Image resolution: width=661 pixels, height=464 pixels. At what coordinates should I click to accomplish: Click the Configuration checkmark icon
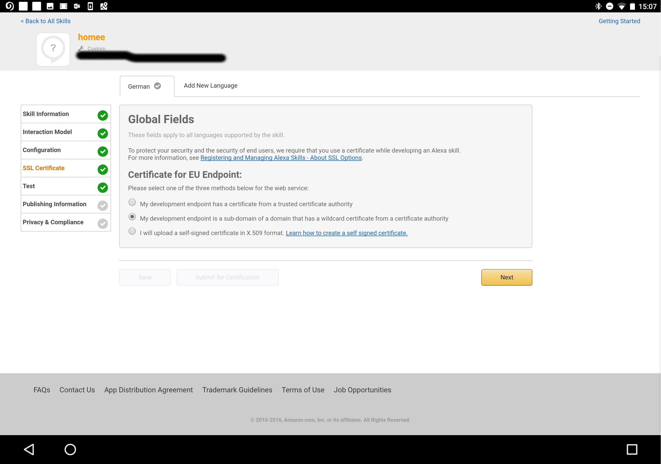pyautogui.click(x=103, y=150)
